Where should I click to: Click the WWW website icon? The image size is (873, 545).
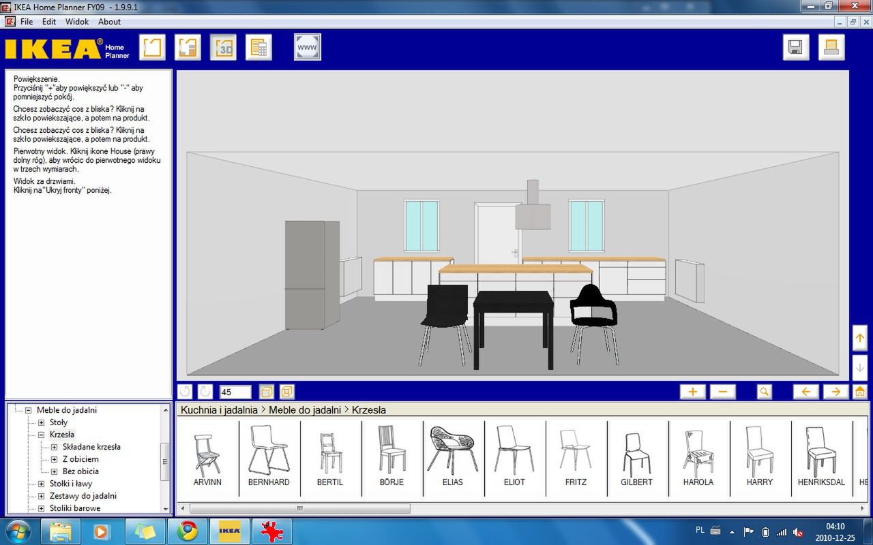(308, 47)
